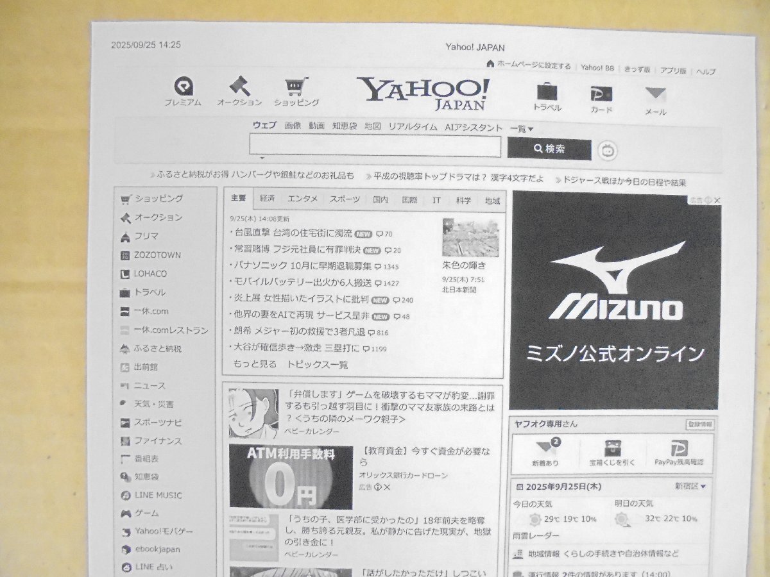The height and width of the screenshot is (577, 770).
Task: Click the スポーツナビ icon in the sidebar
Action: tap(126, 423)
